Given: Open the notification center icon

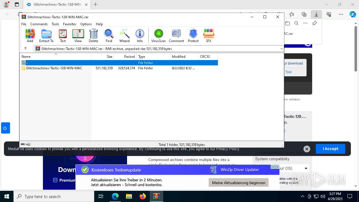Looking at the screenshot, I should point(350,196).
